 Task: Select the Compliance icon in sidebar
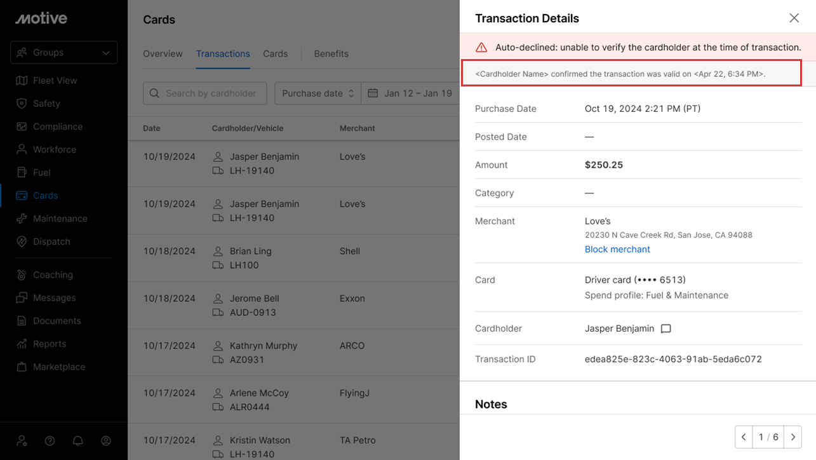22,126
